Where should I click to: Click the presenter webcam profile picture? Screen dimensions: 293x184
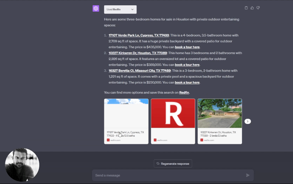point(22,165)
